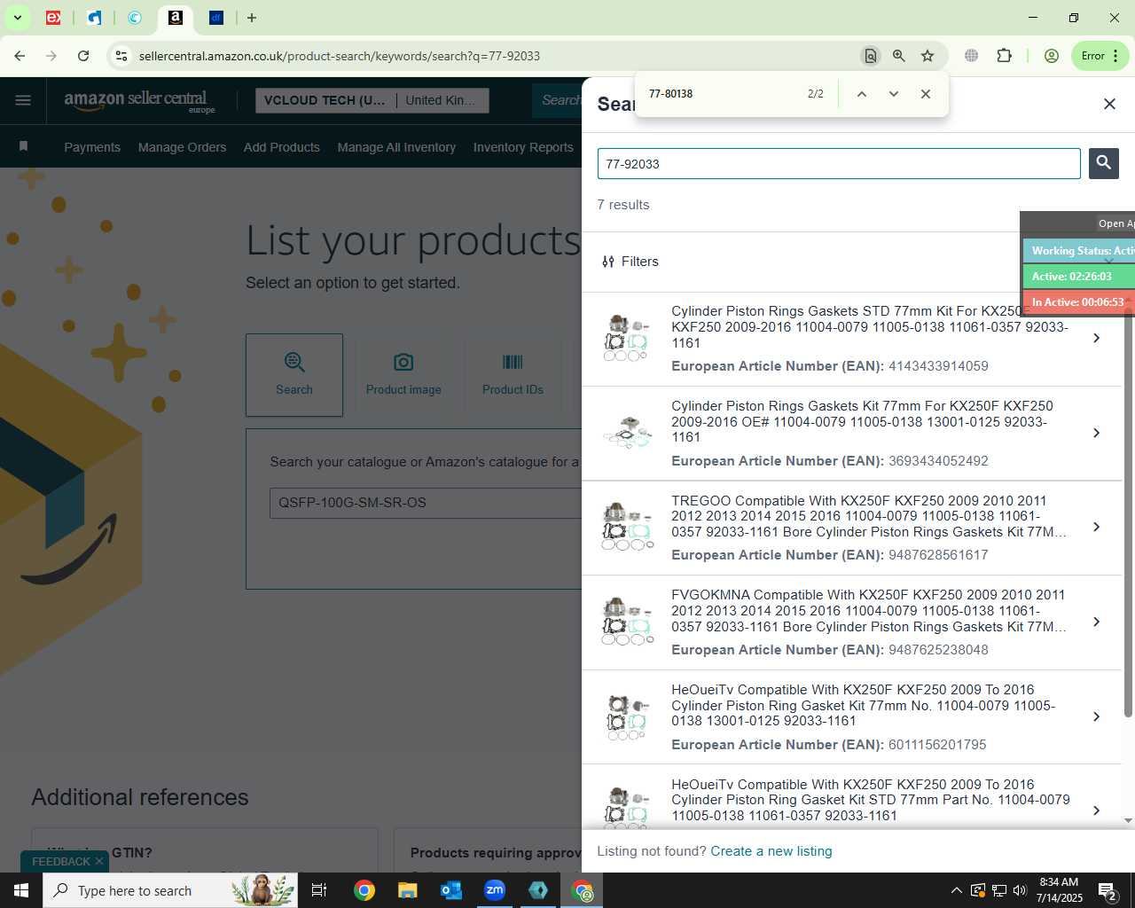Click catalogue search field containing QSFP-100G-SM-SR-OS
This screenshot has height=908, width=1135.
click(426, 503)
